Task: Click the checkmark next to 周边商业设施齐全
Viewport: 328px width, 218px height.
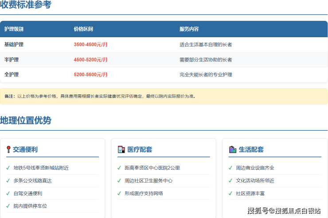Action: [x=230, y=168]
